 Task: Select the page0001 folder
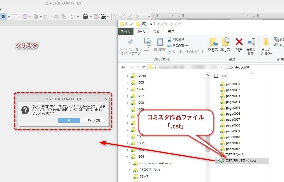pos(230,84)
